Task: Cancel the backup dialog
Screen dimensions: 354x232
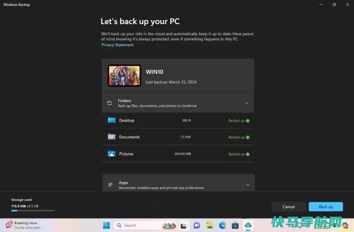Action: (x=289, y=206)
